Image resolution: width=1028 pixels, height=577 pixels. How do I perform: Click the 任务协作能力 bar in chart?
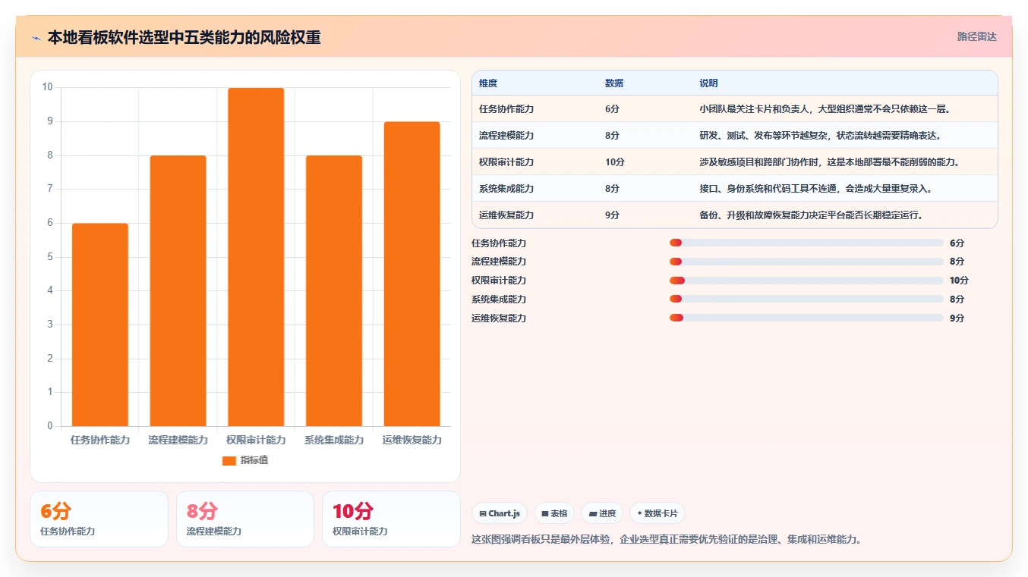100,325
